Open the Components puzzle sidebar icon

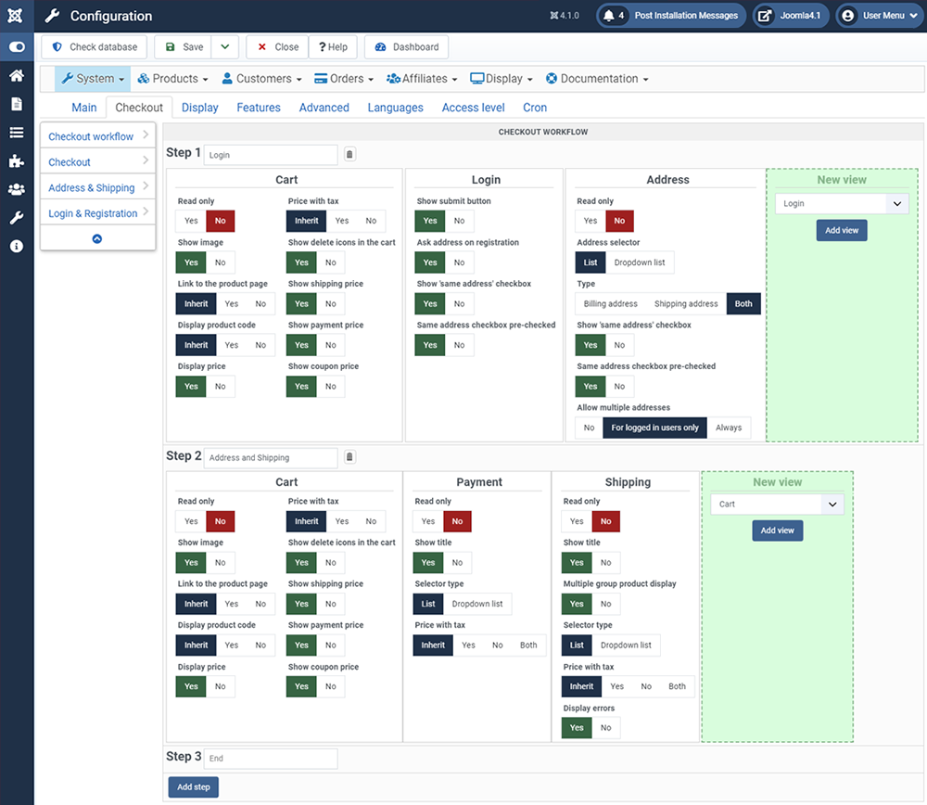pyautogui.click(x=17, y=160)
